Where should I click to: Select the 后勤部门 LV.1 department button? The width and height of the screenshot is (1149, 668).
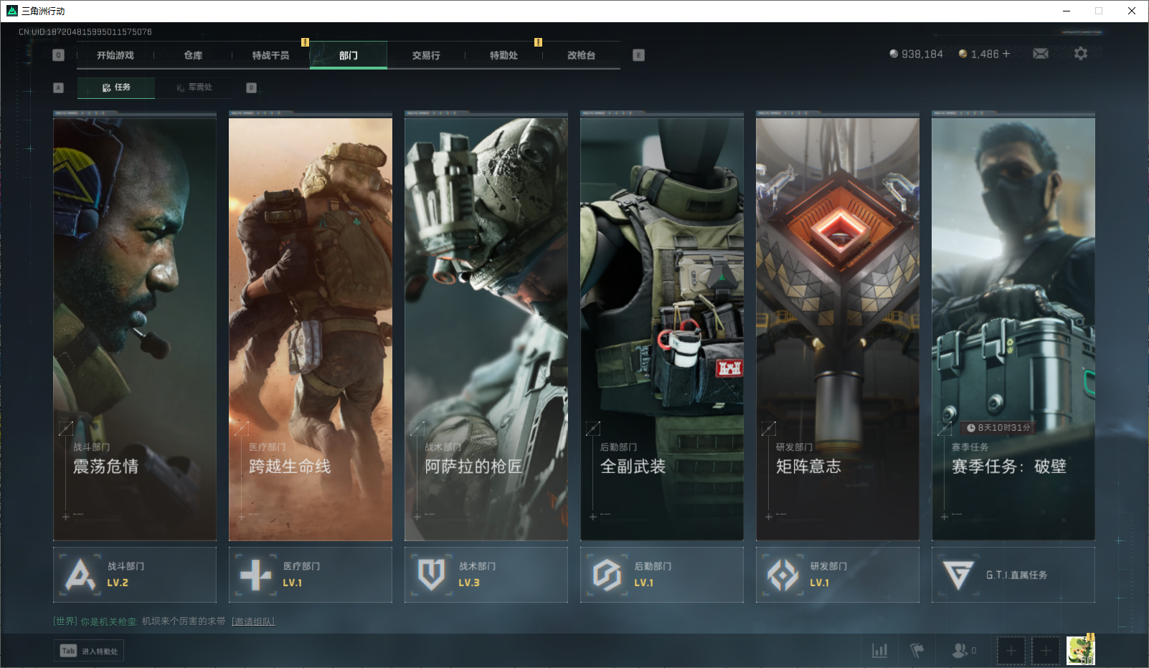[662, 575]
